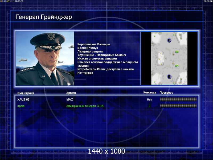Click 'Самолёт огневой поддержки с младшего' line

[108, 62]
